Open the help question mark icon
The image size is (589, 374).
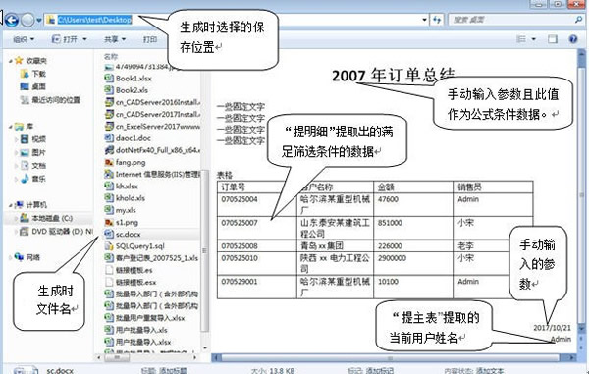[x=573, y=39]
